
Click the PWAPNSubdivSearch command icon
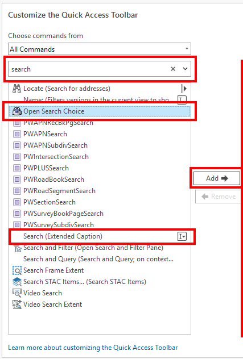pos(17,145)
